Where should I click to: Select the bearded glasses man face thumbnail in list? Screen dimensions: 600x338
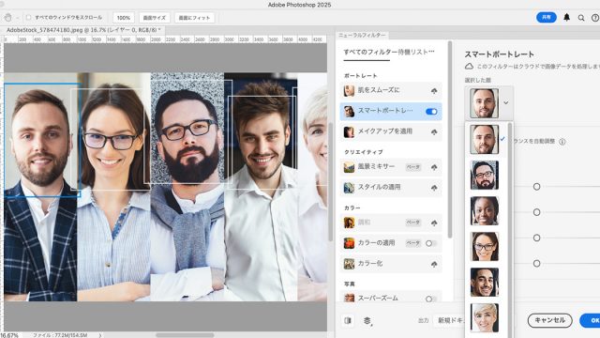pyautogui.click(x=485, y=176)
